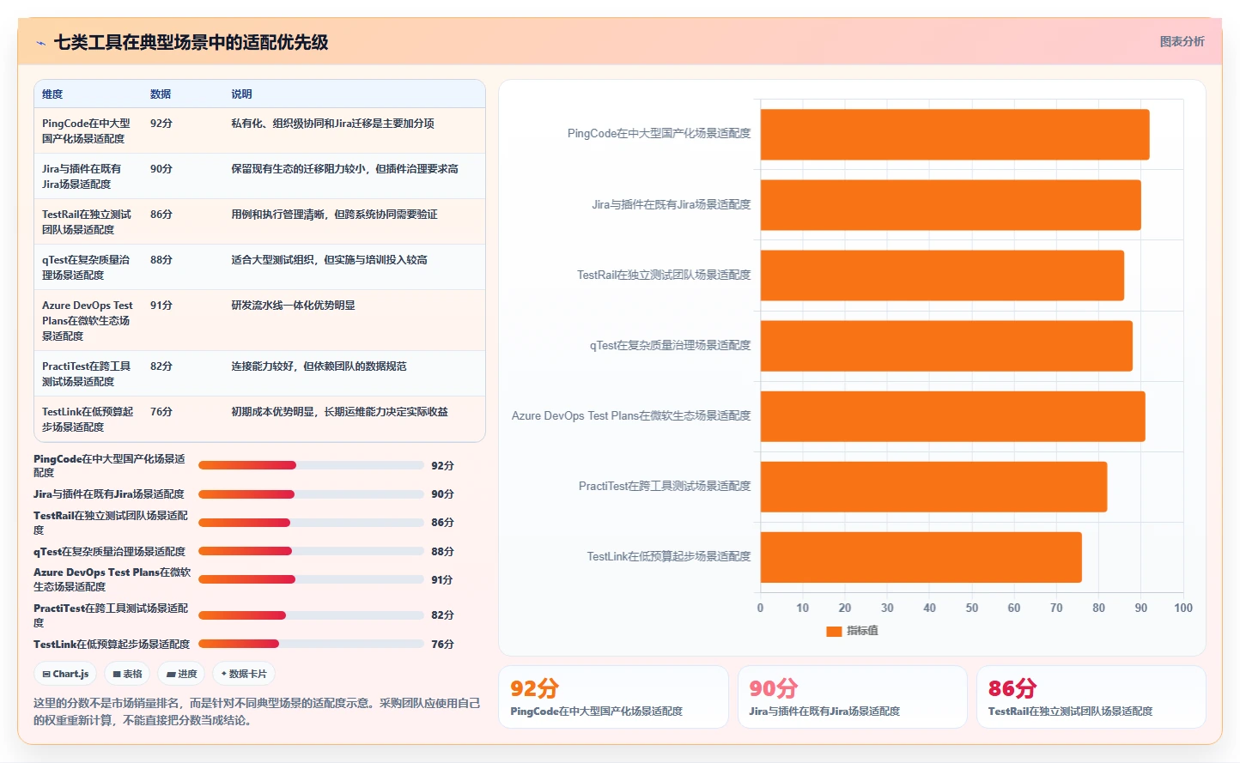The image size is (1240, 763).
Task: Click table cell PingCode在中大型国产化场景适配度
Action: 87,130
